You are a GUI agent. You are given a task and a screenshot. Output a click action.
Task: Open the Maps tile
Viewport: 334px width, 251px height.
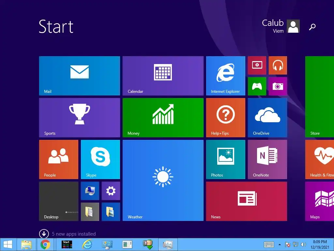pos(320,201)
